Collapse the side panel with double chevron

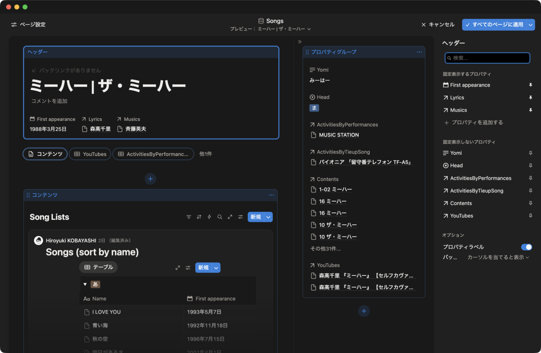[300, 42]
